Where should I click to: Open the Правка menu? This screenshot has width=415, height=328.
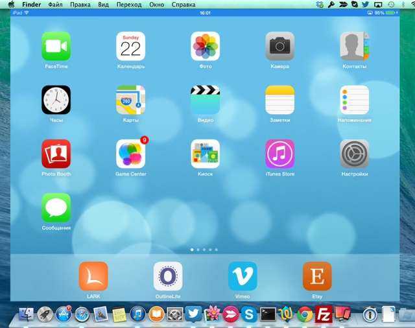tap(80, 5)
